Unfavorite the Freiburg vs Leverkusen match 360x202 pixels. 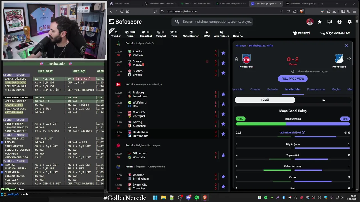[x=223, y=94]
